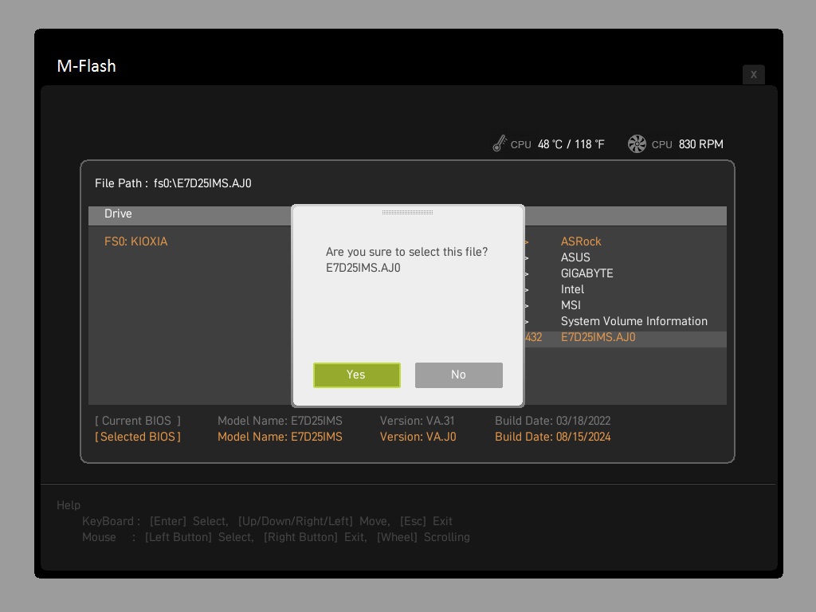Expand arrow beside System Volume Information
This screenshot has width=816, height=612.
(x=527, y=322)
